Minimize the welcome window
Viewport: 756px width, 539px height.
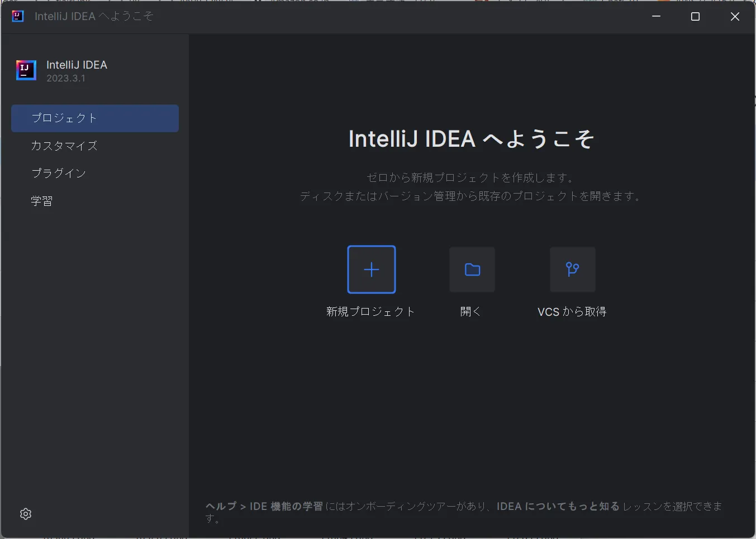coord(657,17)
